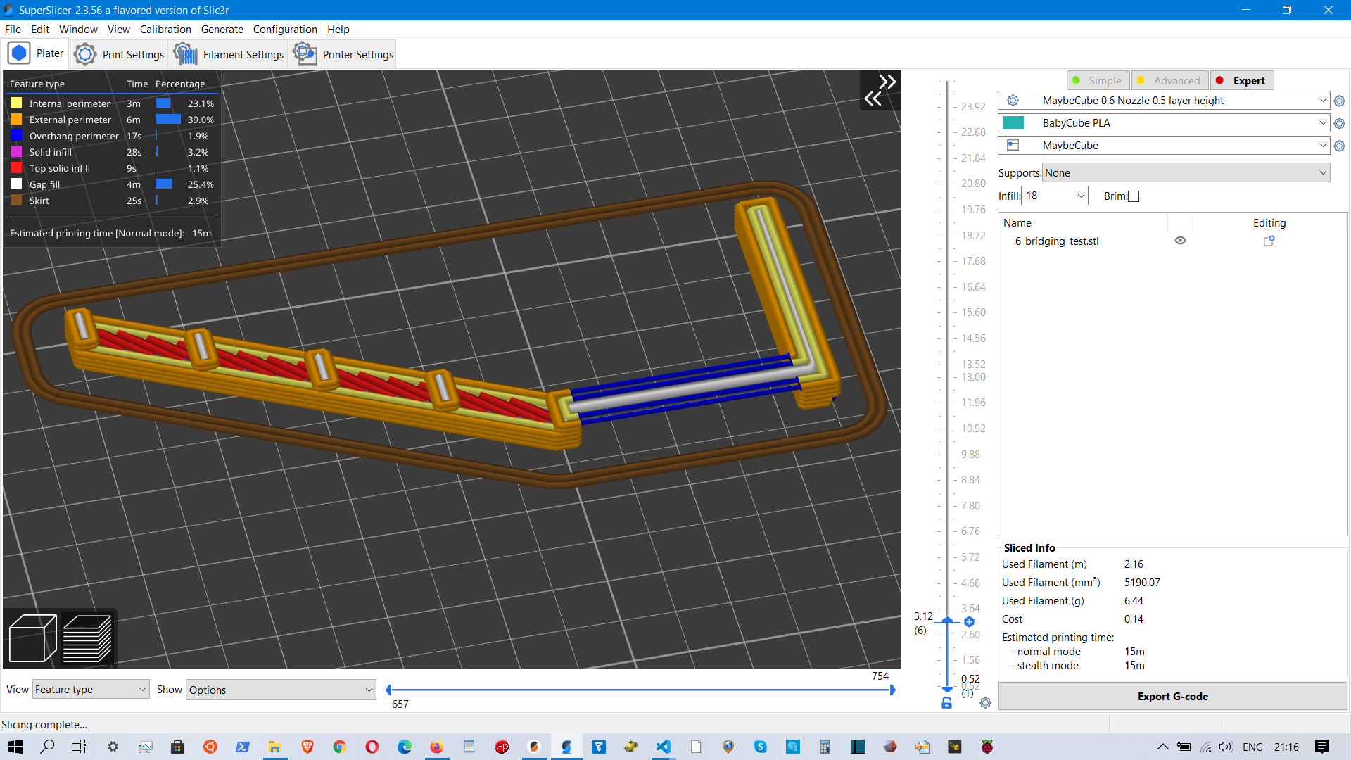1351x760 pixels.
Task: Show hidden system tray icons
Action: pos(1162,747)
